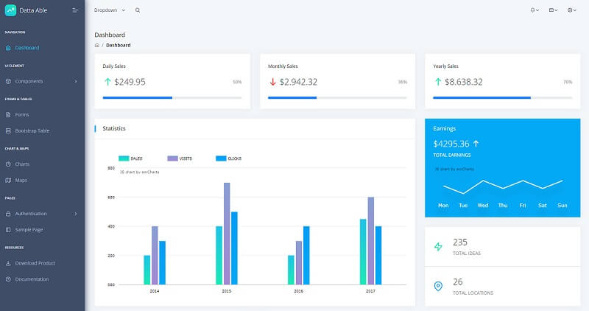Click the home breadcrumb icon
This screenshot has height=311, width=589.
coord(97,45)
